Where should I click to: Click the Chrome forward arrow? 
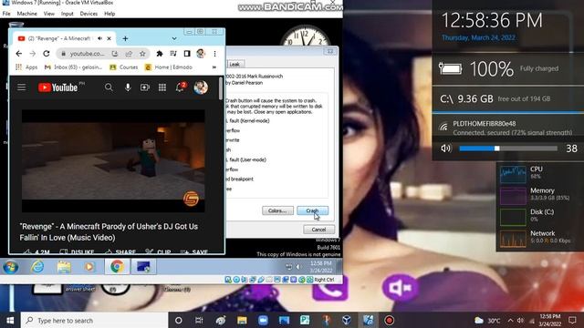pyautogui.click(x=33, y=54)
